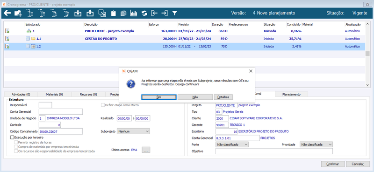374x172 pixels.
Task: Click the import (download tray) toolbar icon
Action: (x=78, y=14)
